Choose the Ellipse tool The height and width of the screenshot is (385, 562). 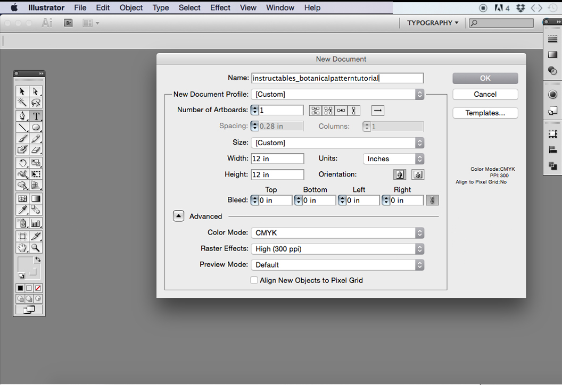point(36,128)
